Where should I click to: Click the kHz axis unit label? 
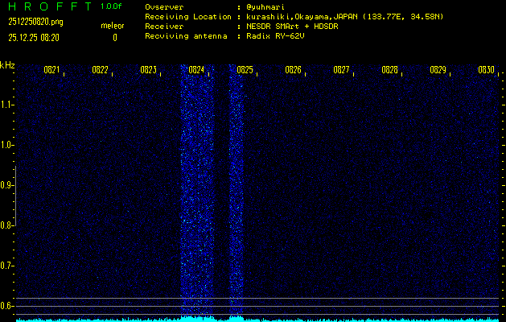tap(7, 65)
